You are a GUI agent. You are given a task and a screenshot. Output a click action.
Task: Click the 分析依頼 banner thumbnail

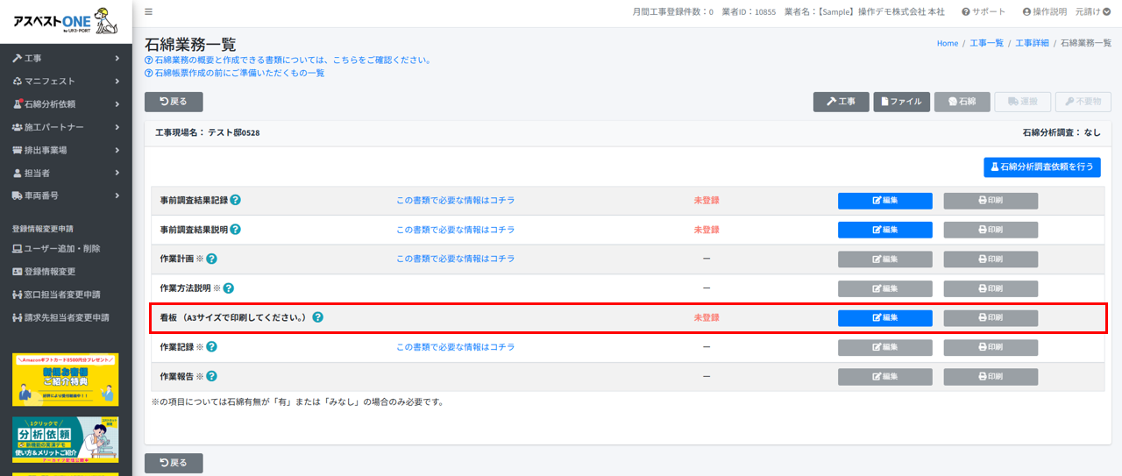(66, 439)
